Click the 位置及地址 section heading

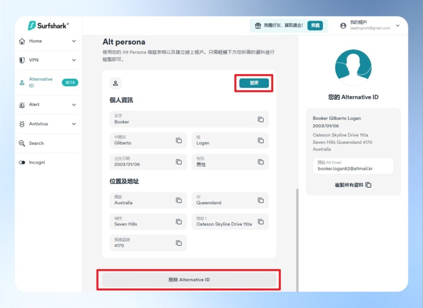click(x=124, y=181)
